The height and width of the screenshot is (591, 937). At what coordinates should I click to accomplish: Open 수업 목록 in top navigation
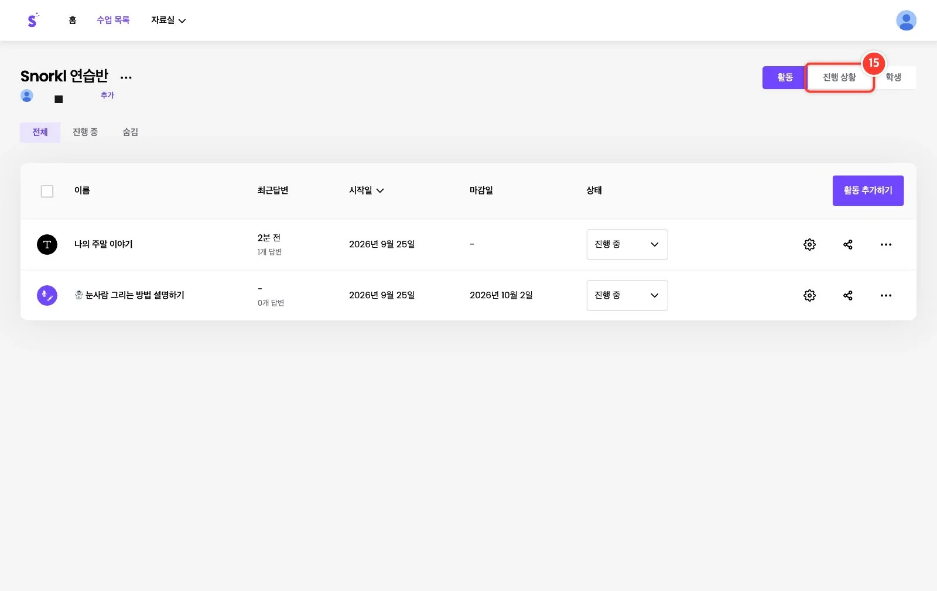(x=113, y=21)
